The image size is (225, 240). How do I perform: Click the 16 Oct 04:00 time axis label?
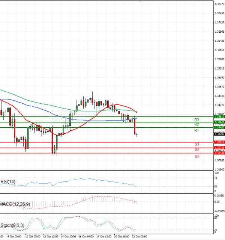(86, 237)
